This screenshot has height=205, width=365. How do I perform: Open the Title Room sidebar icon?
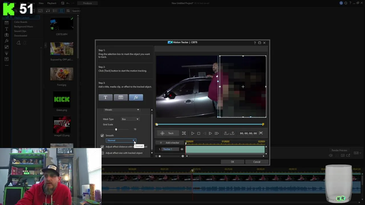tap(7, 29)
